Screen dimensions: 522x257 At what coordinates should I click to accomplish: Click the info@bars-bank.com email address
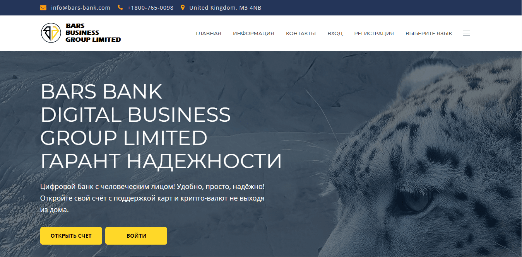[80, 8]
